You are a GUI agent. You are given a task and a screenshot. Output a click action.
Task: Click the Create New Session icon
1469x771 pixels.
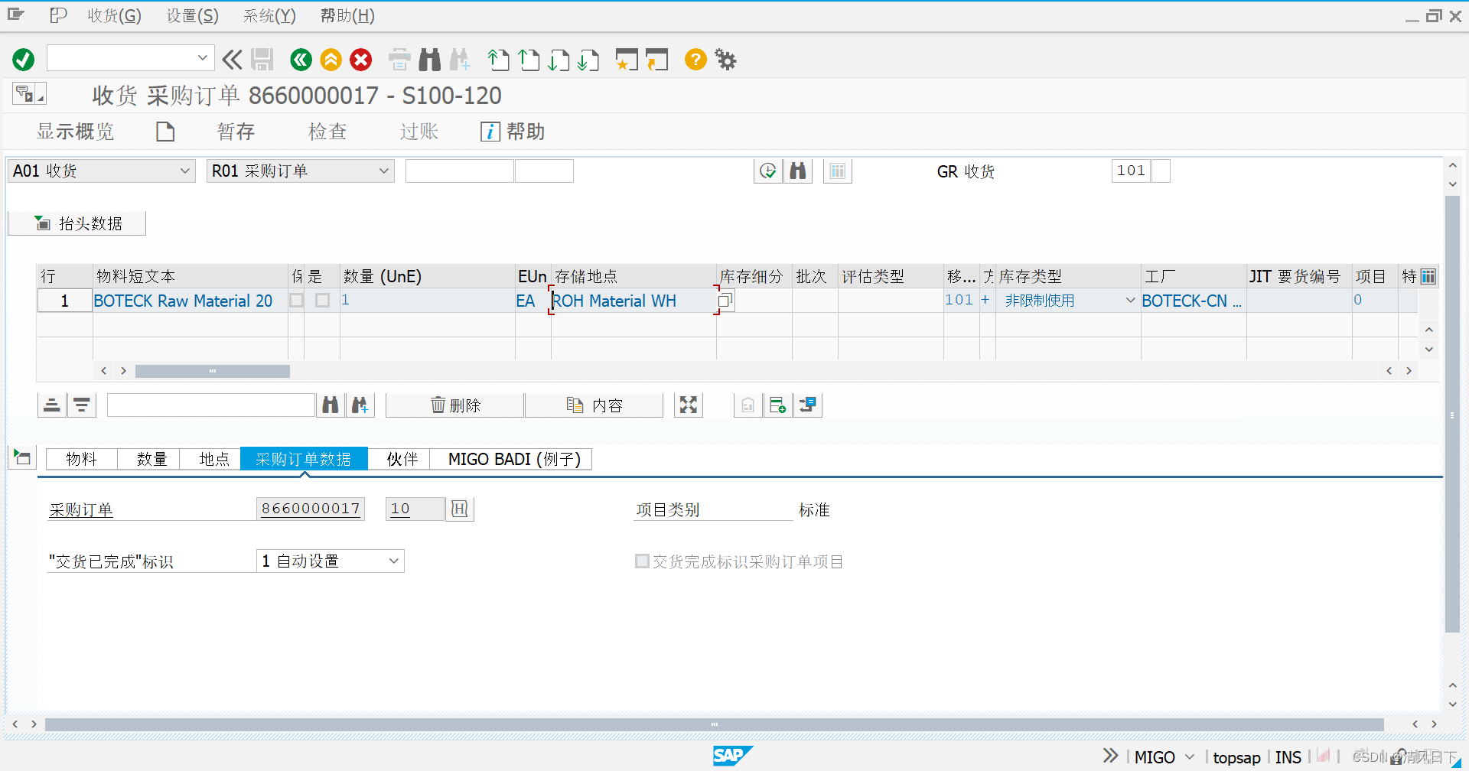coord(627,60)
